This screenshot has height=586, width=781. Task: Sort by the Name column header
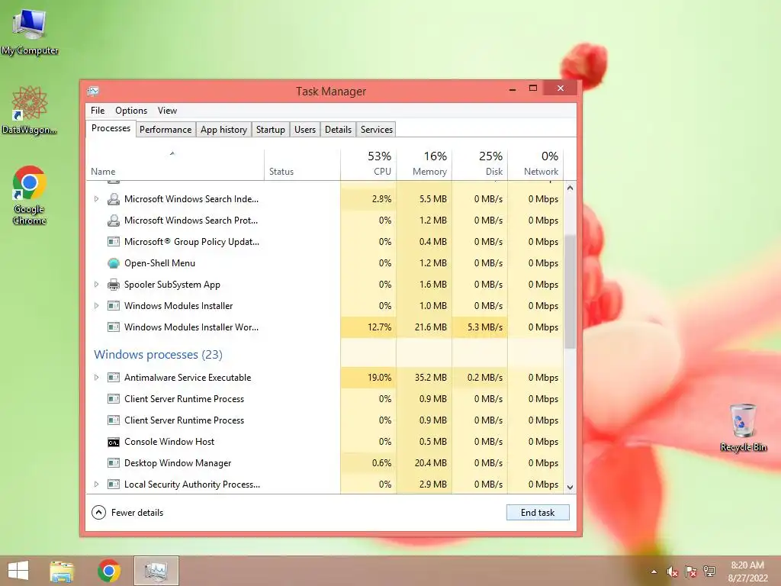tap(175, 165)
